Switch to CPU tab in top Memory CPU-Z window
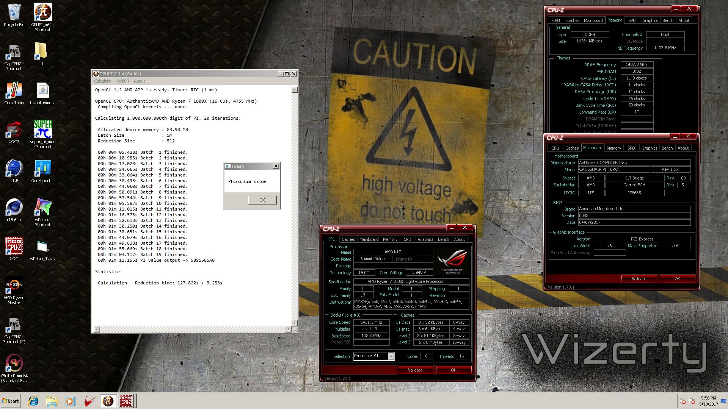This screenshot has height=409, width=728. (556, 20)
